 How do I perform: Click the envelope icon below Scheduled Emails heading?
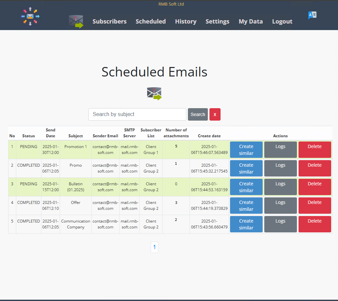click(x=154, y=94)
